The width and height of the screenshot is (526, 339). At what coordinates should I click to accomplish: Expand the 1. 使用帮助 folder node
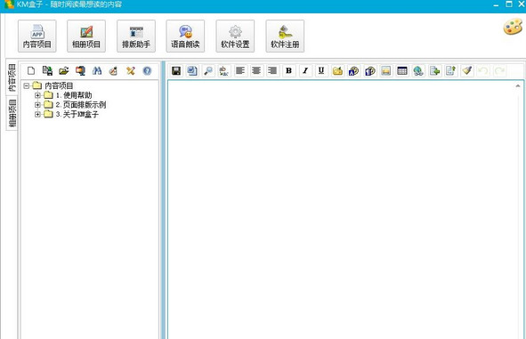point(37,95)
